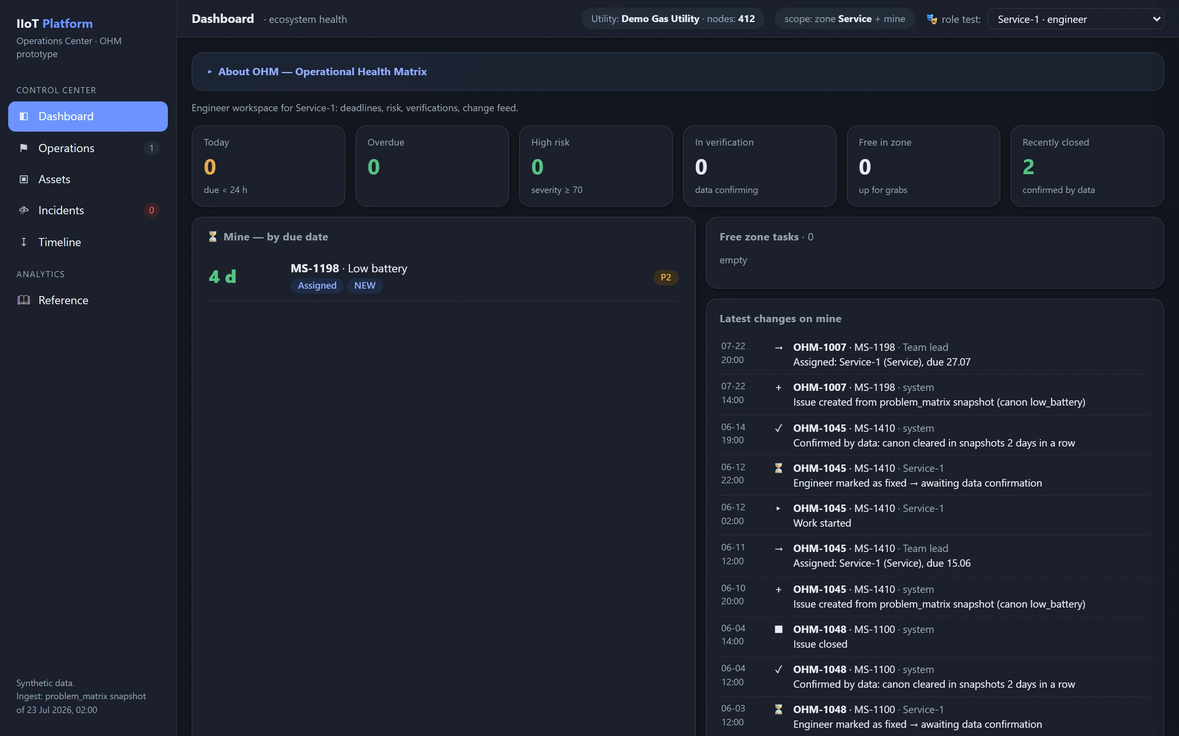Image resolution: width=1179 pixels, height=736 pixels.
Task: Click the Timeline arrow icon
Action: [x=23, y=242]
